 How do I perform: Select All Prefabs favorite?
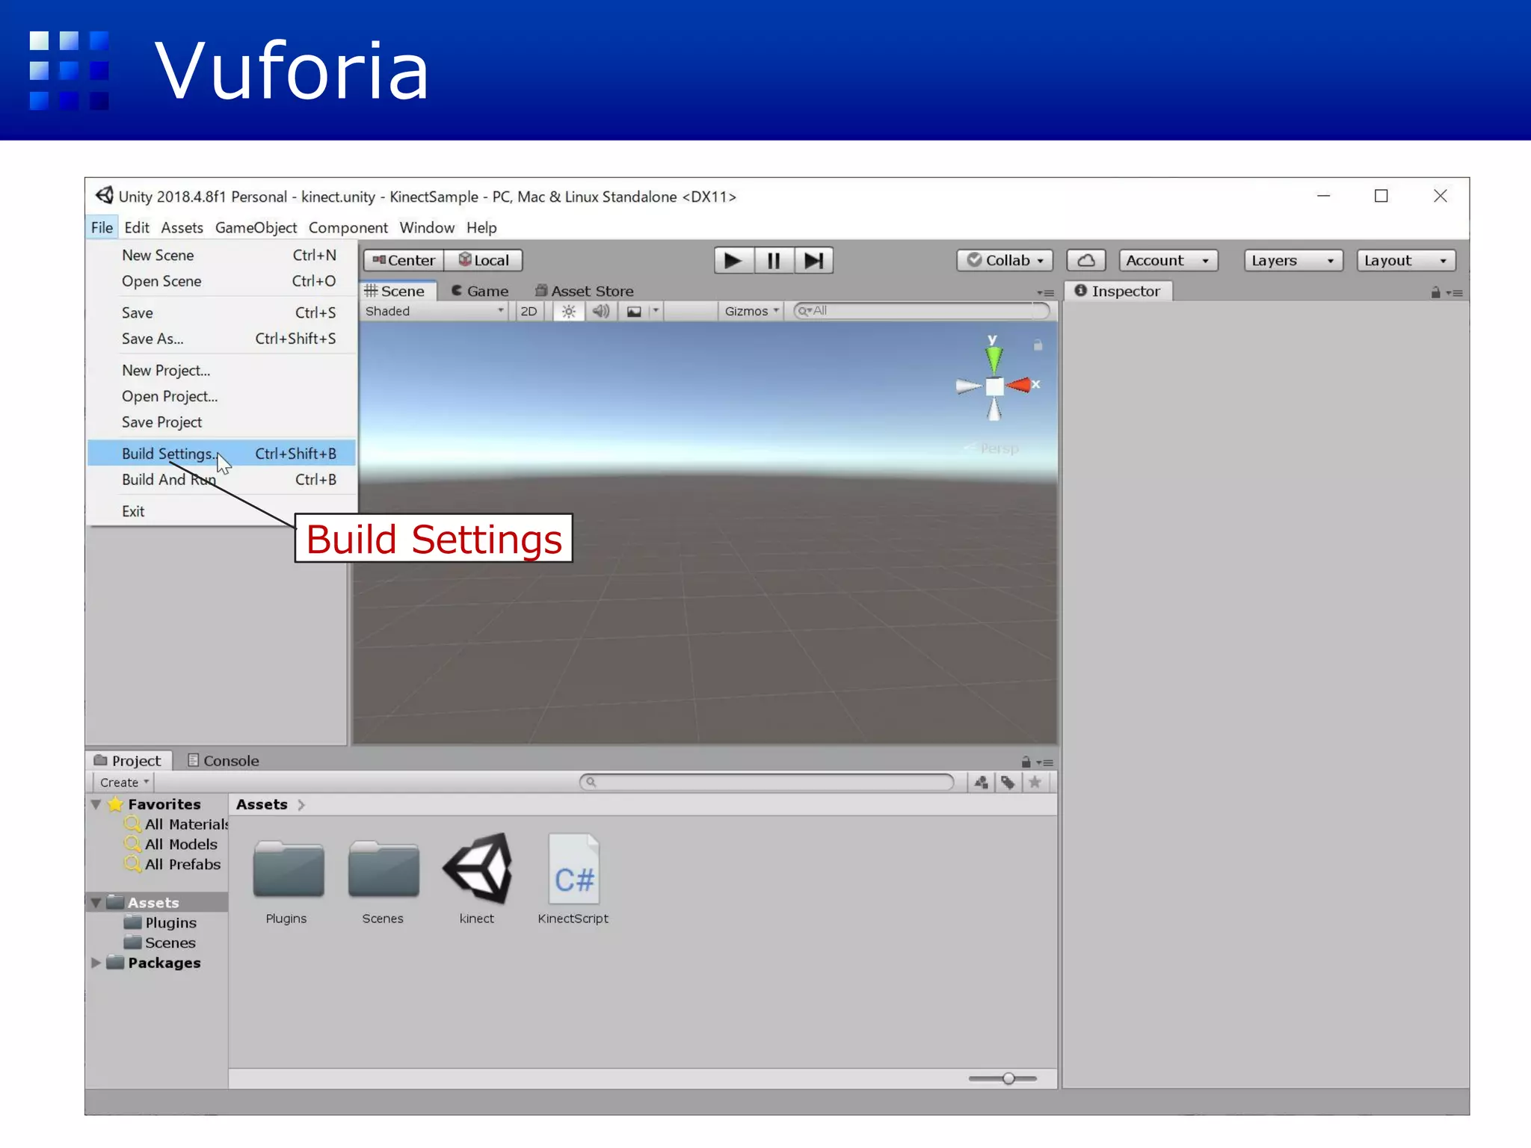173,864
